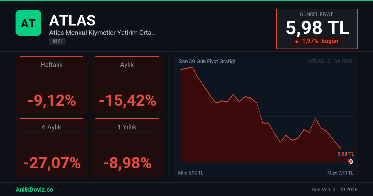Click the Son 30 Gün Fiyat Grafiği title
373x196 pixels.
[207, 61]
